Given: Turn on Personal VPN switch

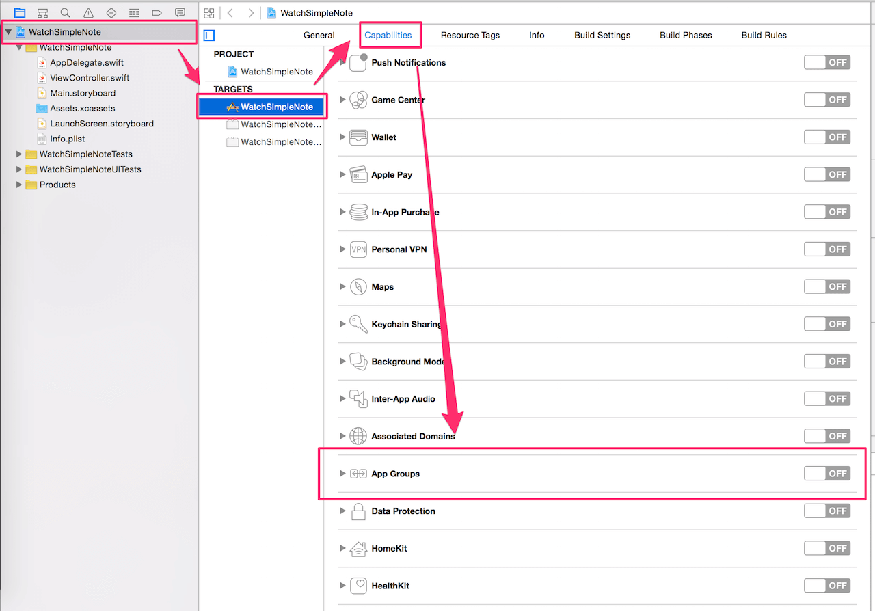Looking at the screenshot, I should pos(827,249).
